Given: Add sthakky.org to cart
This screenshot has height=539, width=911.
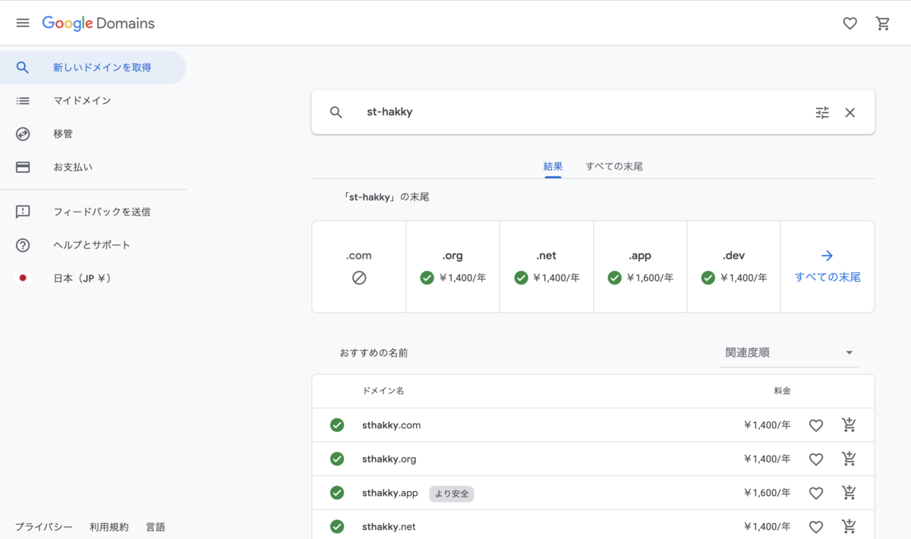Looking at the screenshot, I should [850, 459].
